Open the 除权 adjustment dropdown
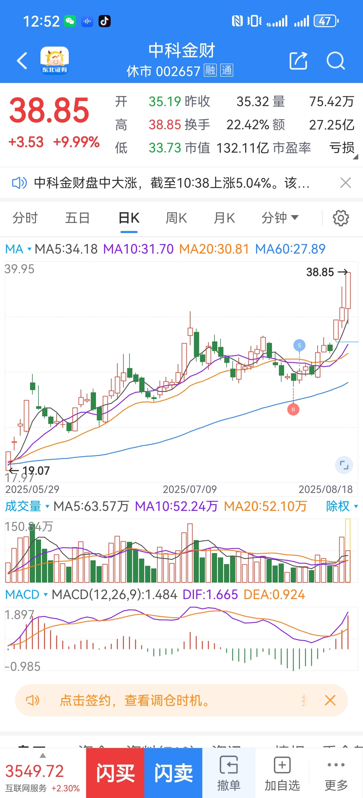 click(342, 506)
